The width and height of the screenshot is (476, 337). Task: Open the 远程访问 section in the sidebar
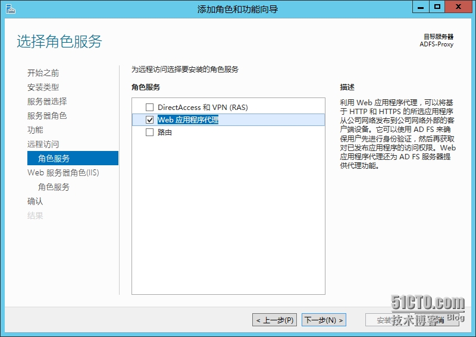point(43,144)
